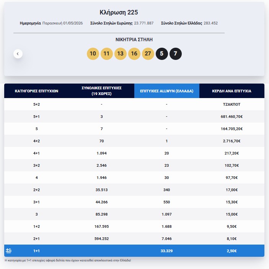This screenshot has height=269, width=269.
Task: Click the ΣΥΝΟΛΙΚΕΣ ΕΠΙΤΥΧΙΕΣ (19 ΧΩΡΕΣ) header
Action: pyautogui.click(x=101, y=91)
